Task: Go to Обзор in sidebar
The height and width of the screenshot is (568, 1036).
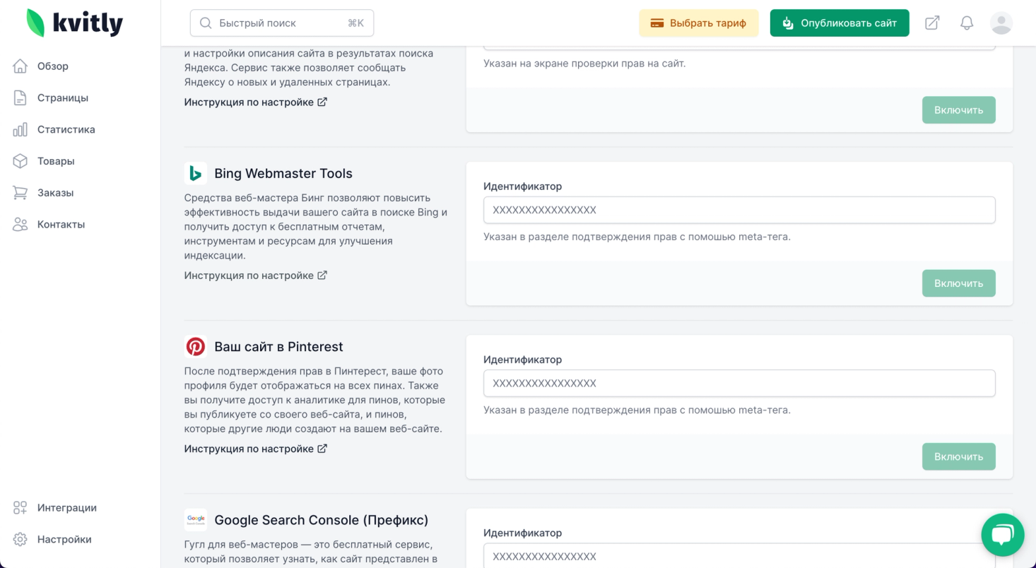Action: 52,66
